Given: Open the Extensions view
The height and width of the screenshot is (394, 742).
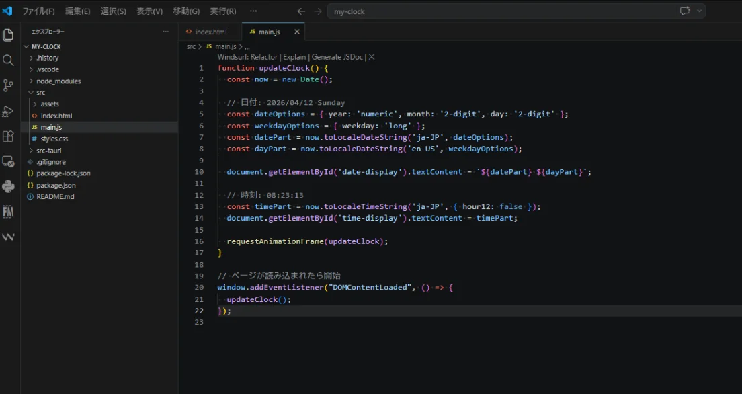Looking at the screenshot, I should pos(8,136).
